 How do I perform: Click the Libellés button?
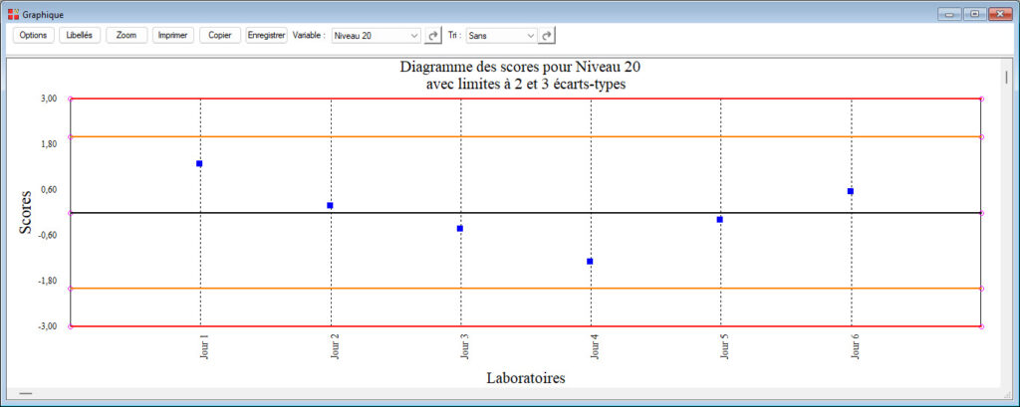click(79, 35)
